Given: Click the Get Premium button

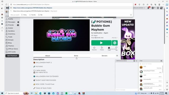Looking at the screenshot, I should pos(12,56).
